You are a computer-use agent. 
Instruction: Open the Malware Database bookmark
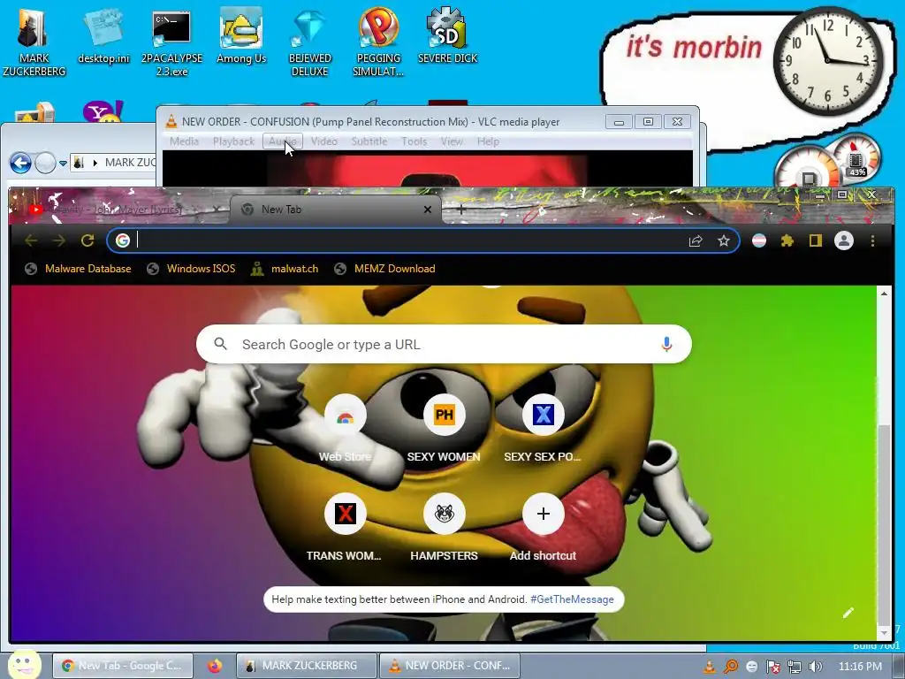point(79,269)
